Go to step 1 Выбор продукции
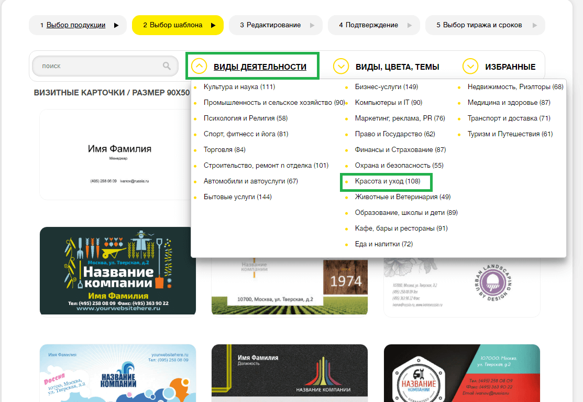Viewport: 583px width, 402px height. [x=76, y=25]
